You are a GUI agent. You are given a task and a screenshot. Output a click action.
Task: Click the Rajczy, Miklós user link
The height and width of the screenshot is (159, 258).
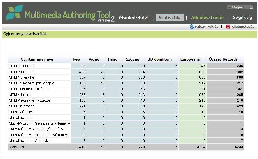206,27
